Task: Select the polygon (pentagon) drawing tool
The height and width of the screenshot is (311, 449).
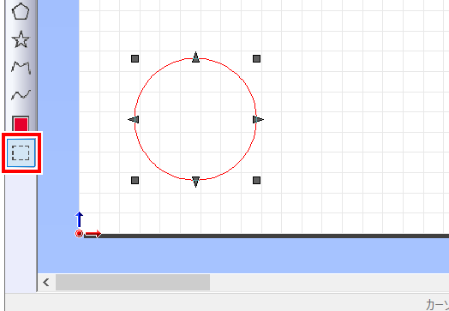Action: [x=21, y=11]
